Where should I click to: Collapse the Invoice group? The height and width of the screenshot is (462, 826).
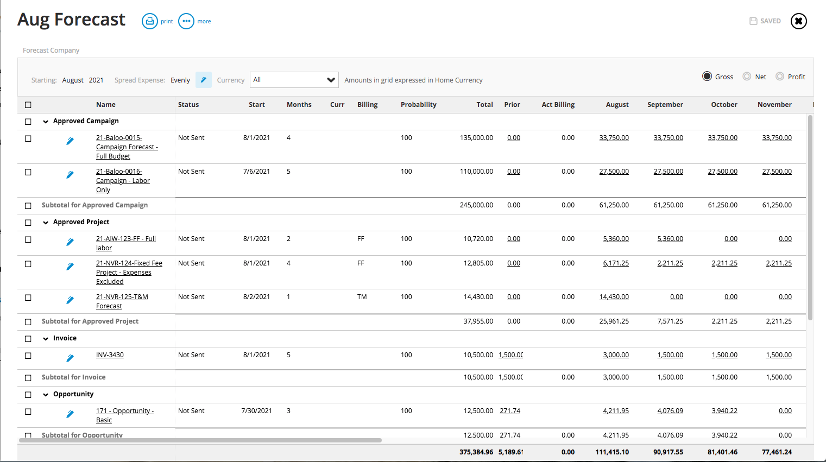coord(46,339)
